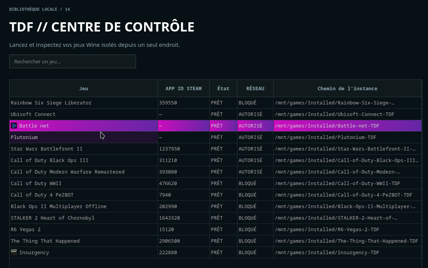Image resolution: width=428 pixels, height=268 pixels.
Task: Click the STALKER-2-Heart-of instance path
Action: coord(336,218)
